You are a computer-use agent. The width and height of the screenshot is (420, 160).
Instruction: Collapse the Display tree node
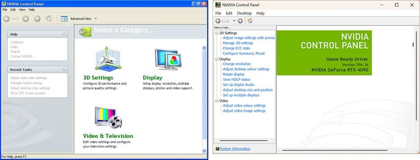coord(216,59)
